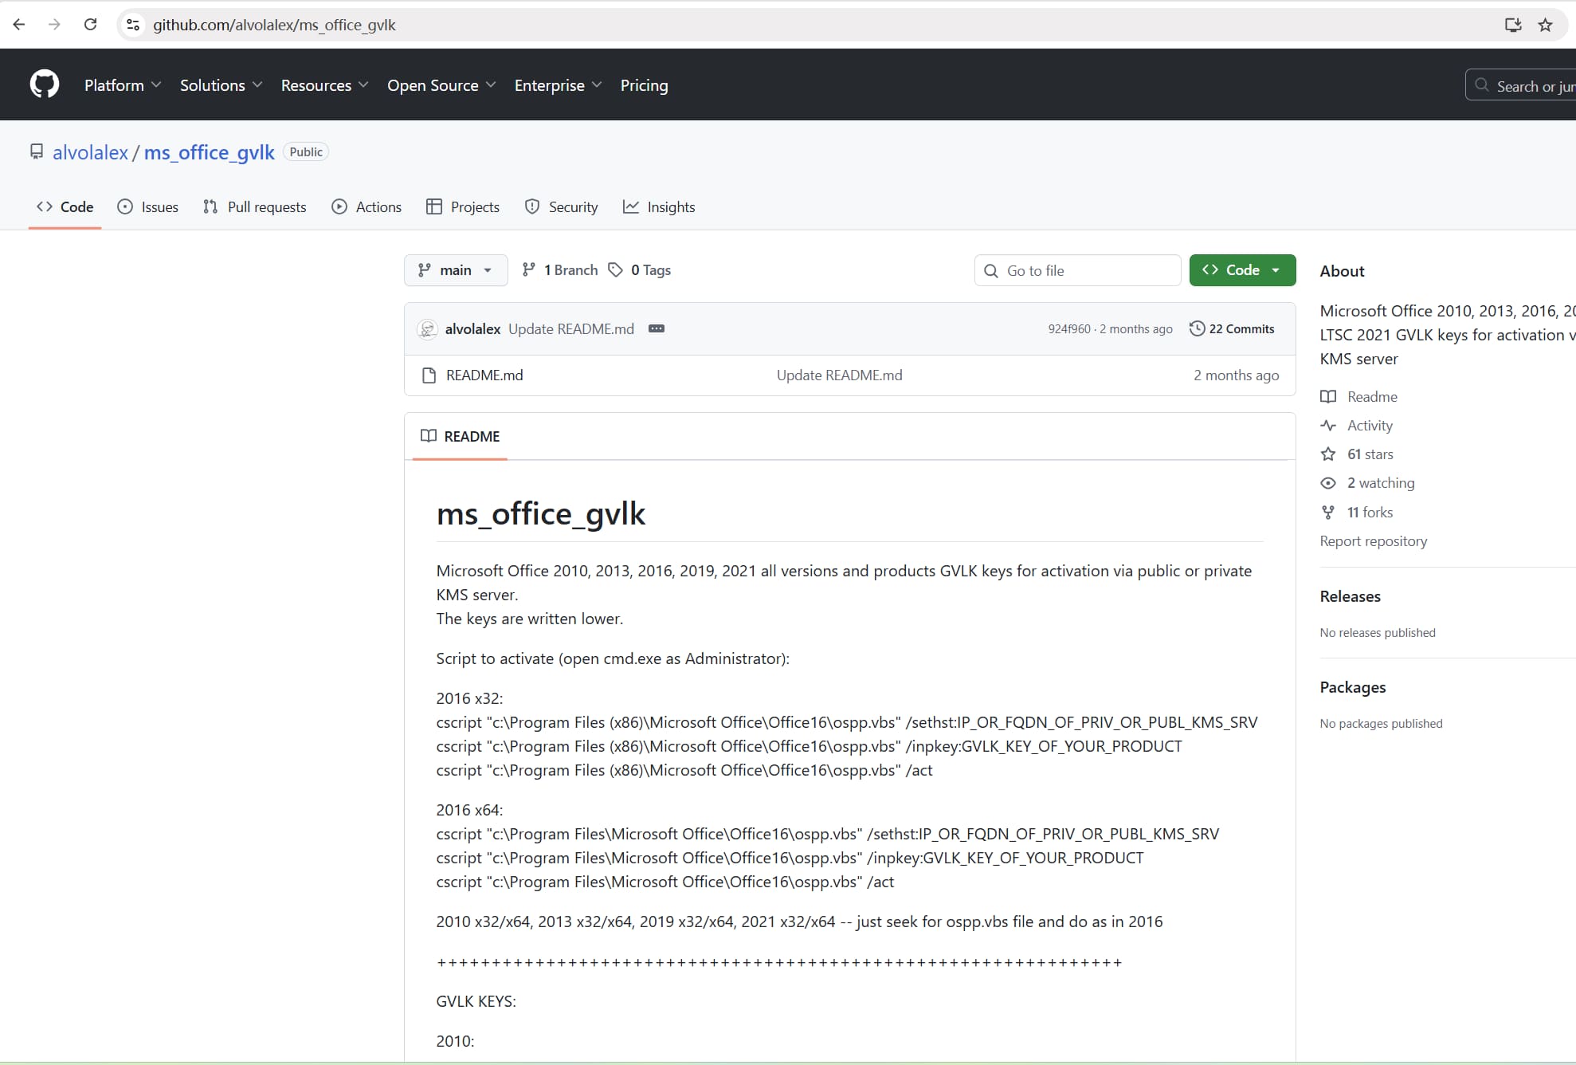Click the Report repository link

[1373, 540]
